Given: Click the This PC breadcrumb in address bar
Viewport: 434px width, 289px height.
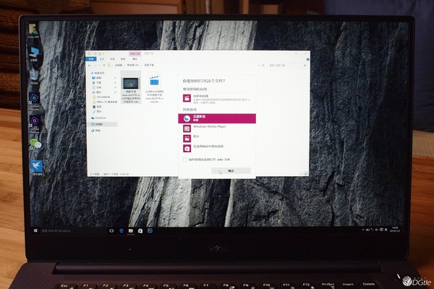Looking at the screenshot, I should [x=119, y=65].
